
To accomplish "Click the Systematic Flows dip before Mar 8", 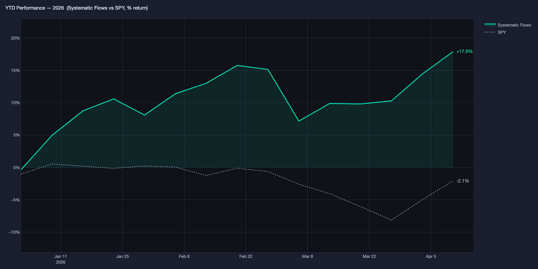I will 299,121.
